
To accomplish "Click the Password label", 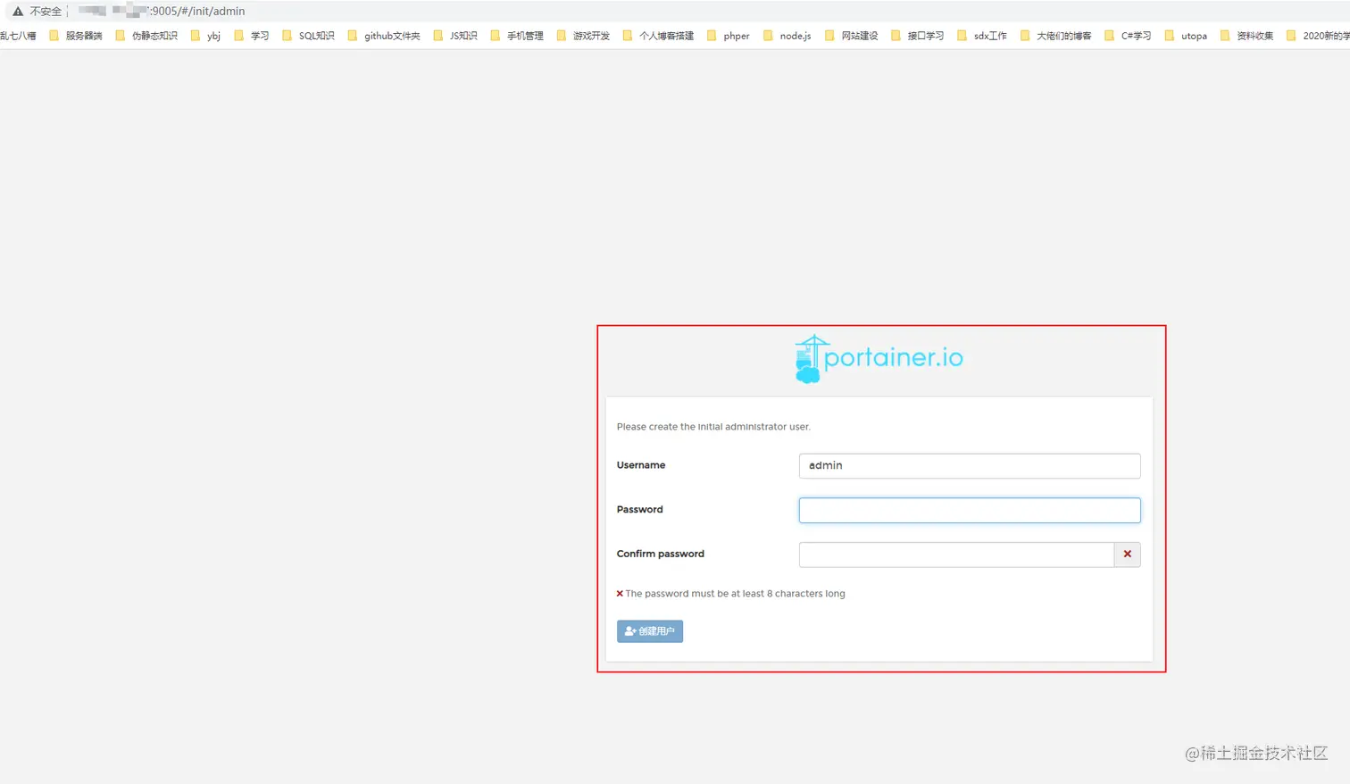I will click(x=640, y=510).
